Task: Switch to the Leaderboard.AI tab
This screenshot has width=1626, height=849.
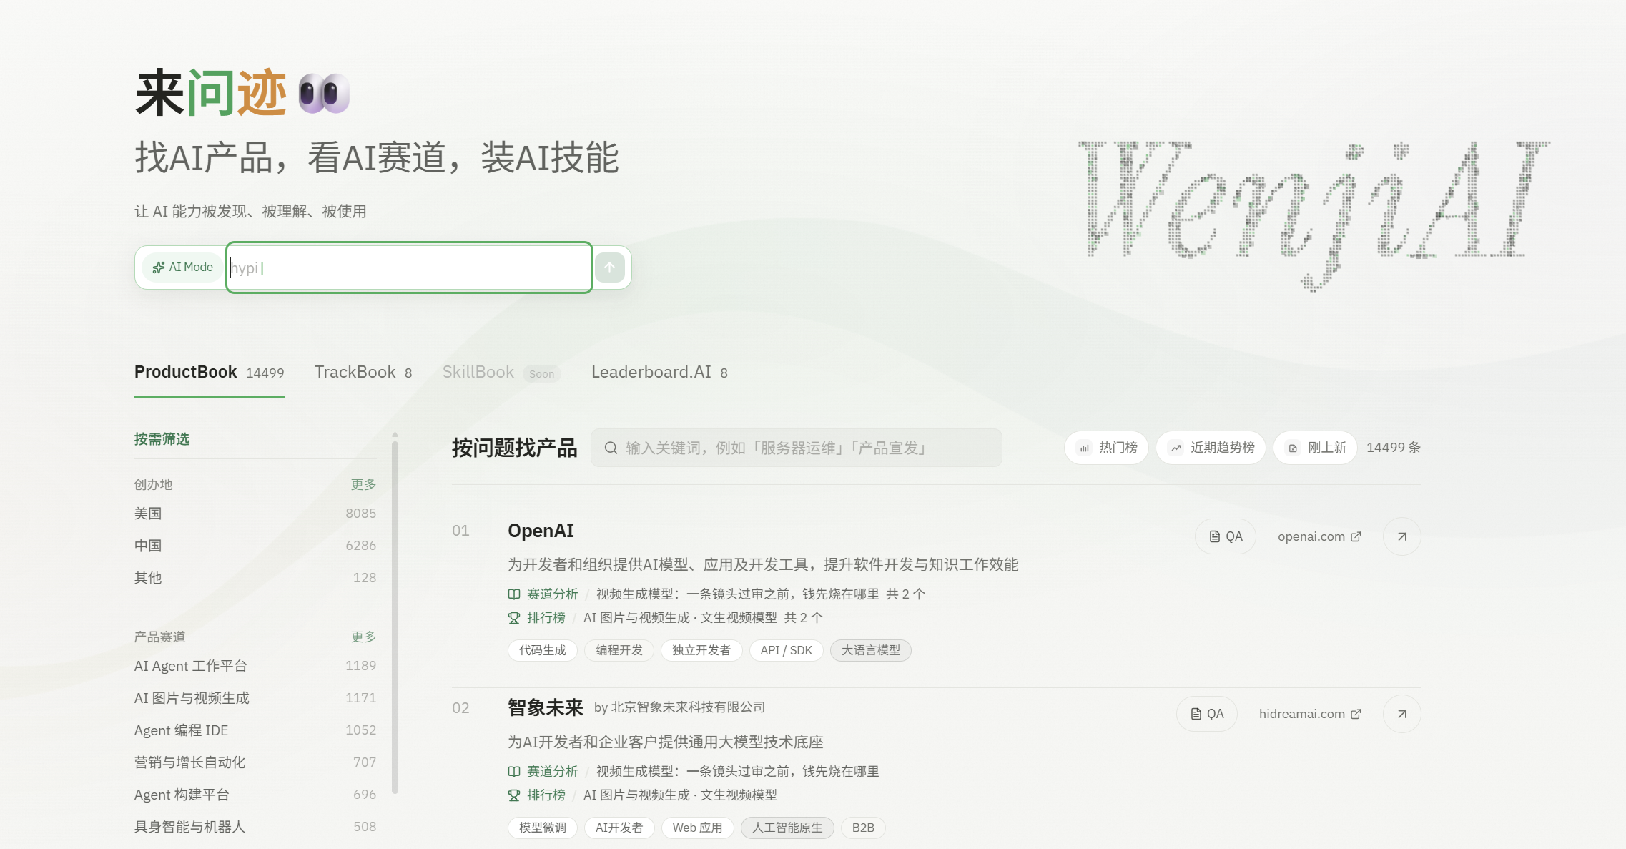Action: pyautogui.click(x=659, y=373)
